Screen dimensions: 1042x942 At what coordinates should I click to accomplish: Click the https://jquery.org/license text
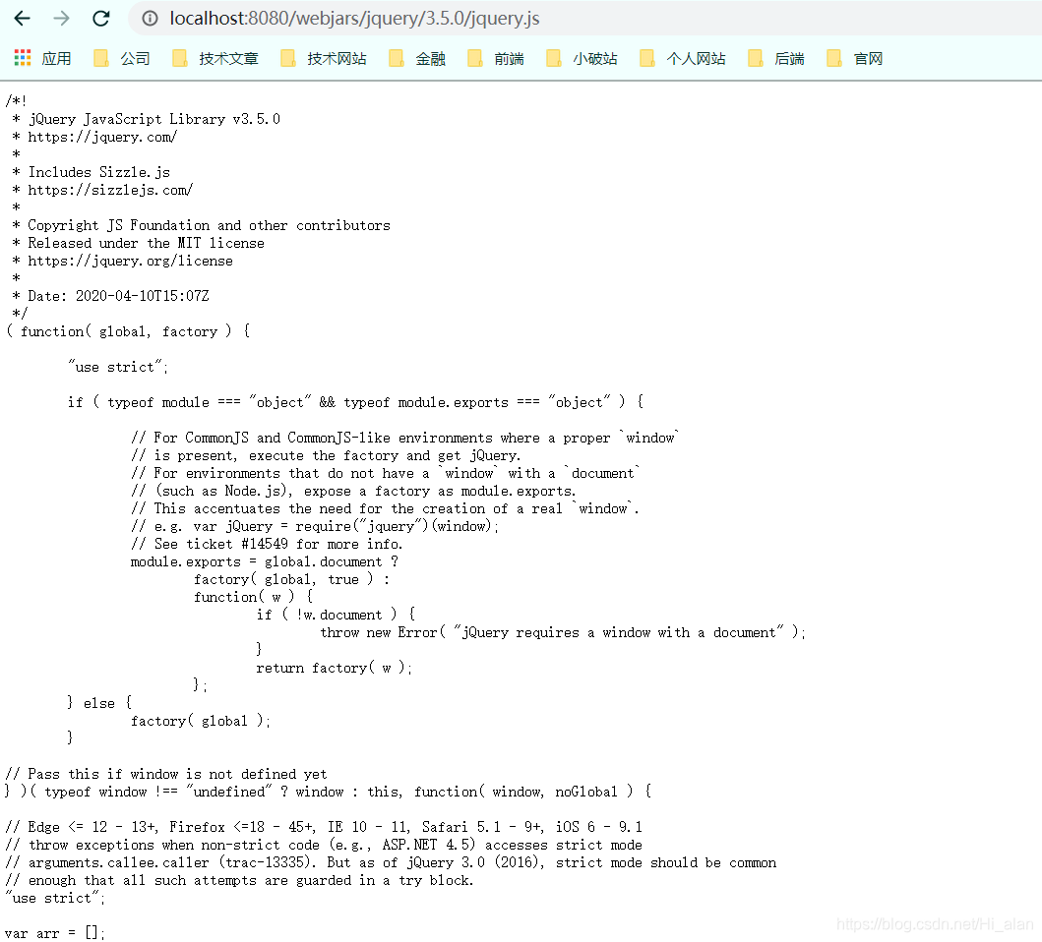click(x=130, y=261)
